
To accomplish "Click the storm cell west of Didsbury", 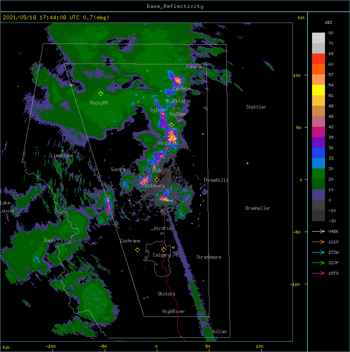I will (144, 180).
